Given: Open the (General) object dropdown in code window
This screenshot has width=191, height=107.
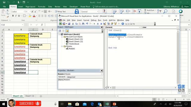Looking at the screenshot, I should 140,27.
